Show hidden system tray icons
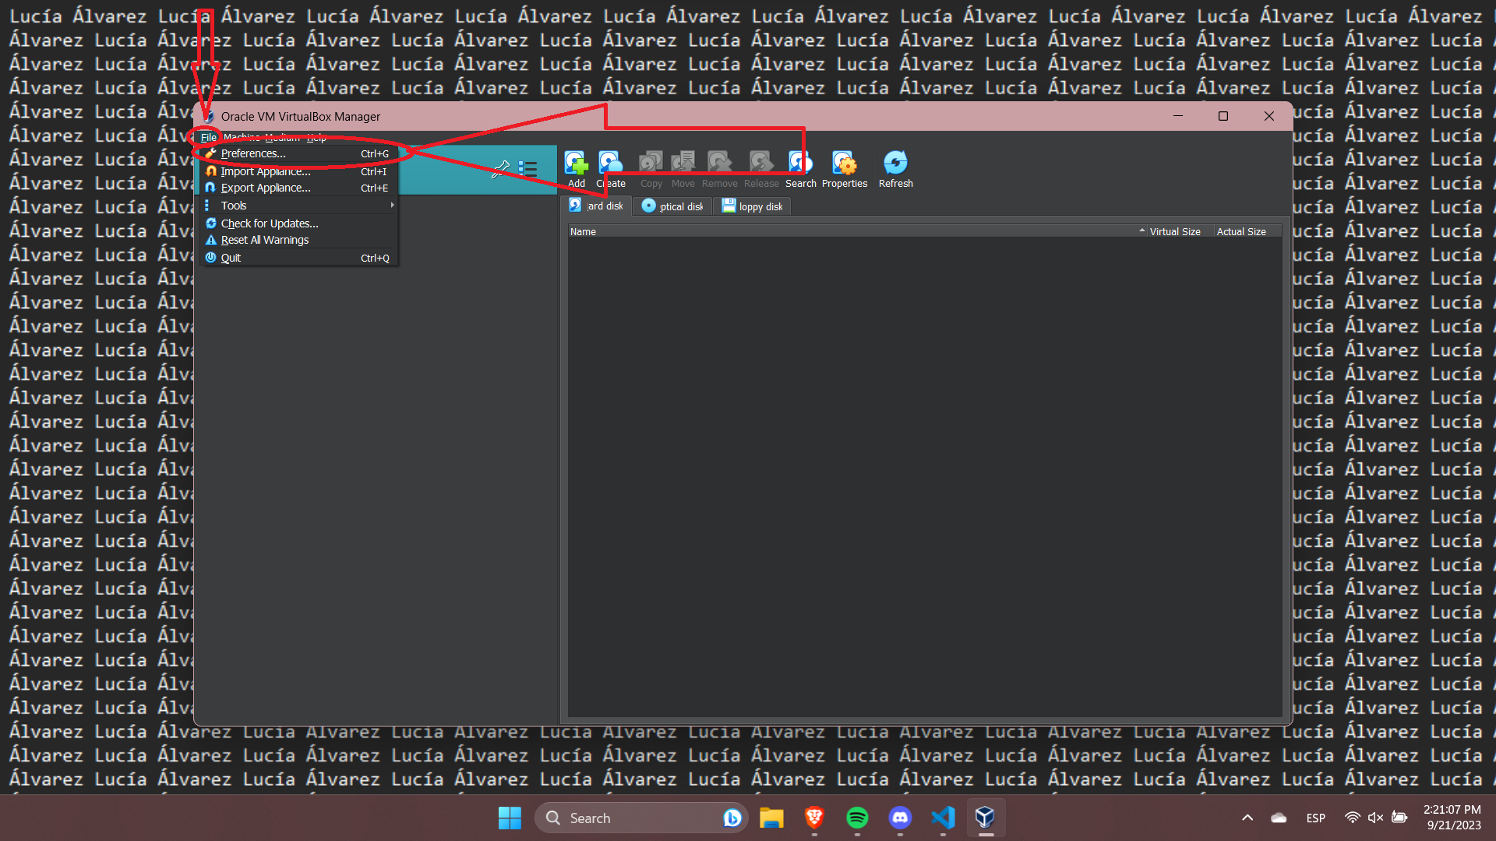The image size is (1496, 841). click(x=1247, y=818)
